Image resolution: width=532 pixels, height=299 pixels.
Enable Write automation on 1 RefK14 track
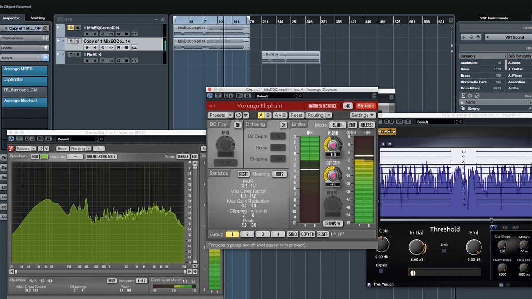[127, 61]
